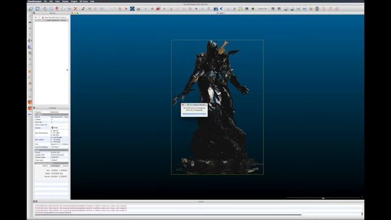This screenshot has width=391, height=220.
Task: Open the Tools menu
Action: click(x=57, y=1)
